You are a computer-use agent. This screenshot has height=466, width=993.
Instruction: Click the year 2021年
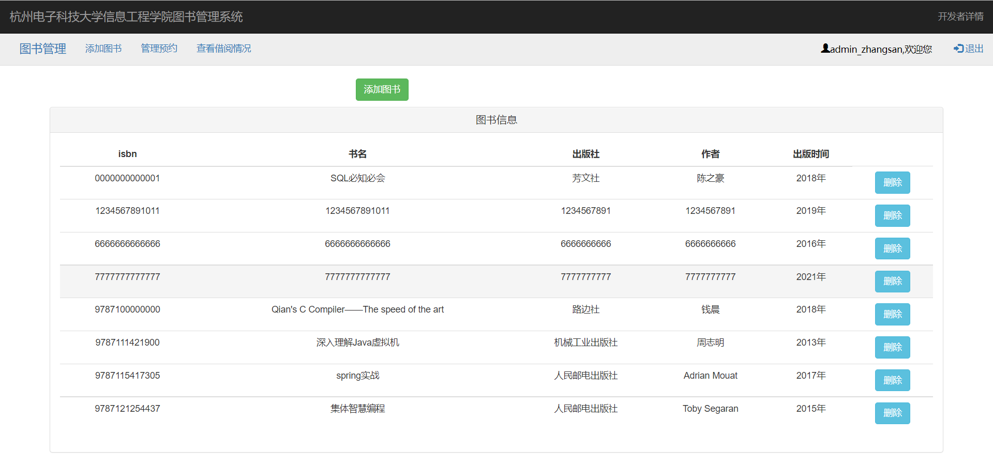(811, 277)
